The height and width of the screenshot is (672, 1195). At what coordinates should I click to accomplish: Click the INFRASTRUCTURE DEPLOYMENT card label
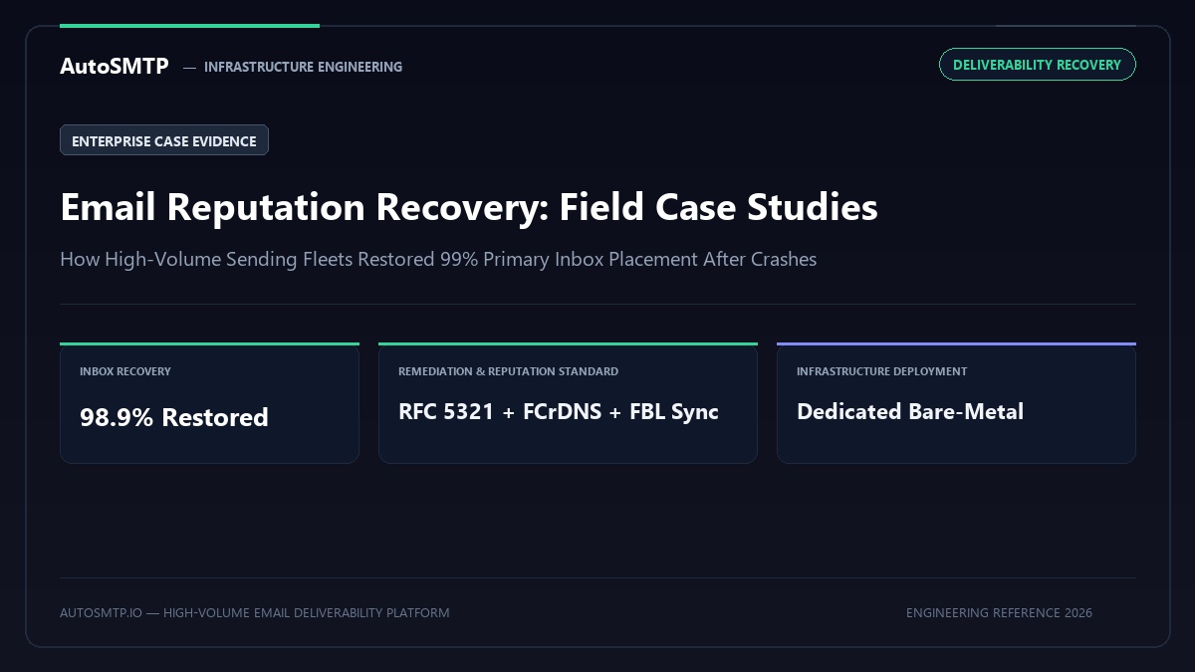[881, 371]
